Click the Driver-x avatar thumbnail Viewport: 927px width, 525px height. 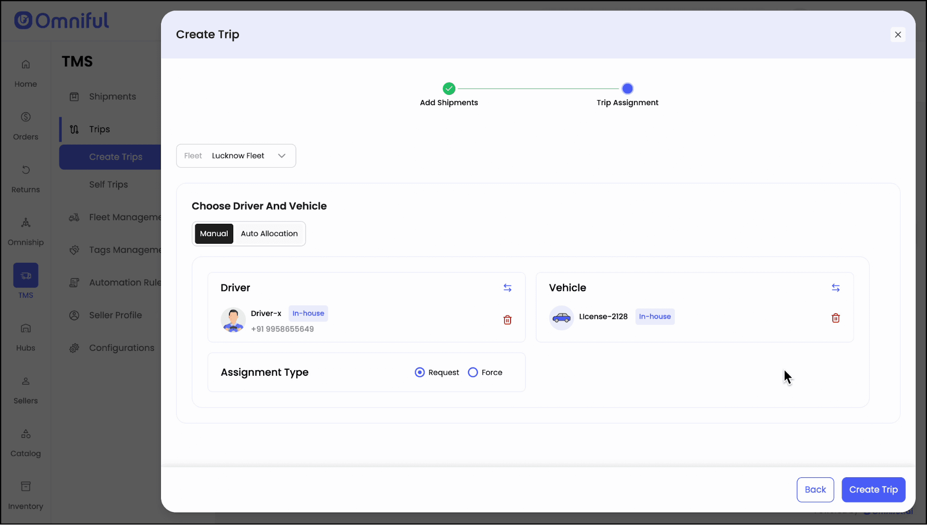pyautogui.click(x=233, y=320)
